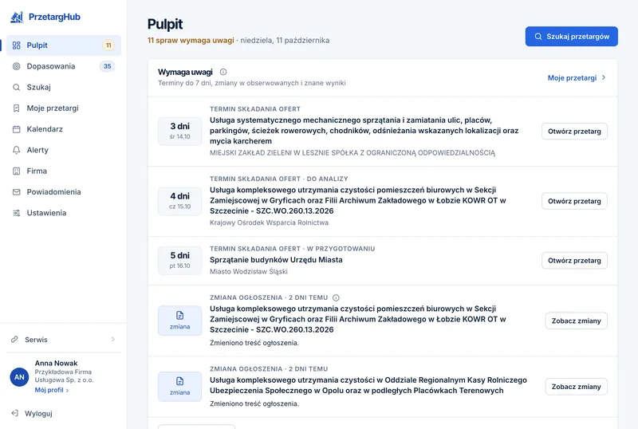This screenshot has height=429, width=638.
Task: Go to Szukaj in the sidebar
Action: (x=64, y=87)
